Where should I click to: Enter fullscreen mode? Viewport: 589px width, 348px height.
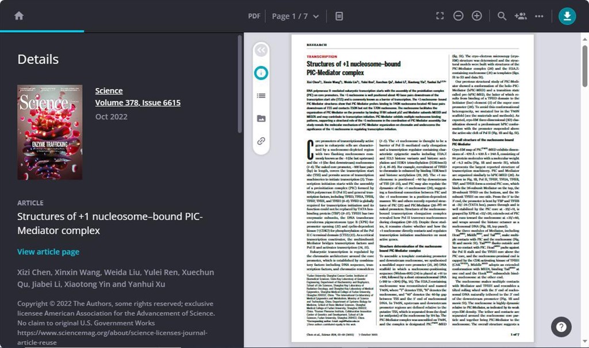[x=440, y=16]
